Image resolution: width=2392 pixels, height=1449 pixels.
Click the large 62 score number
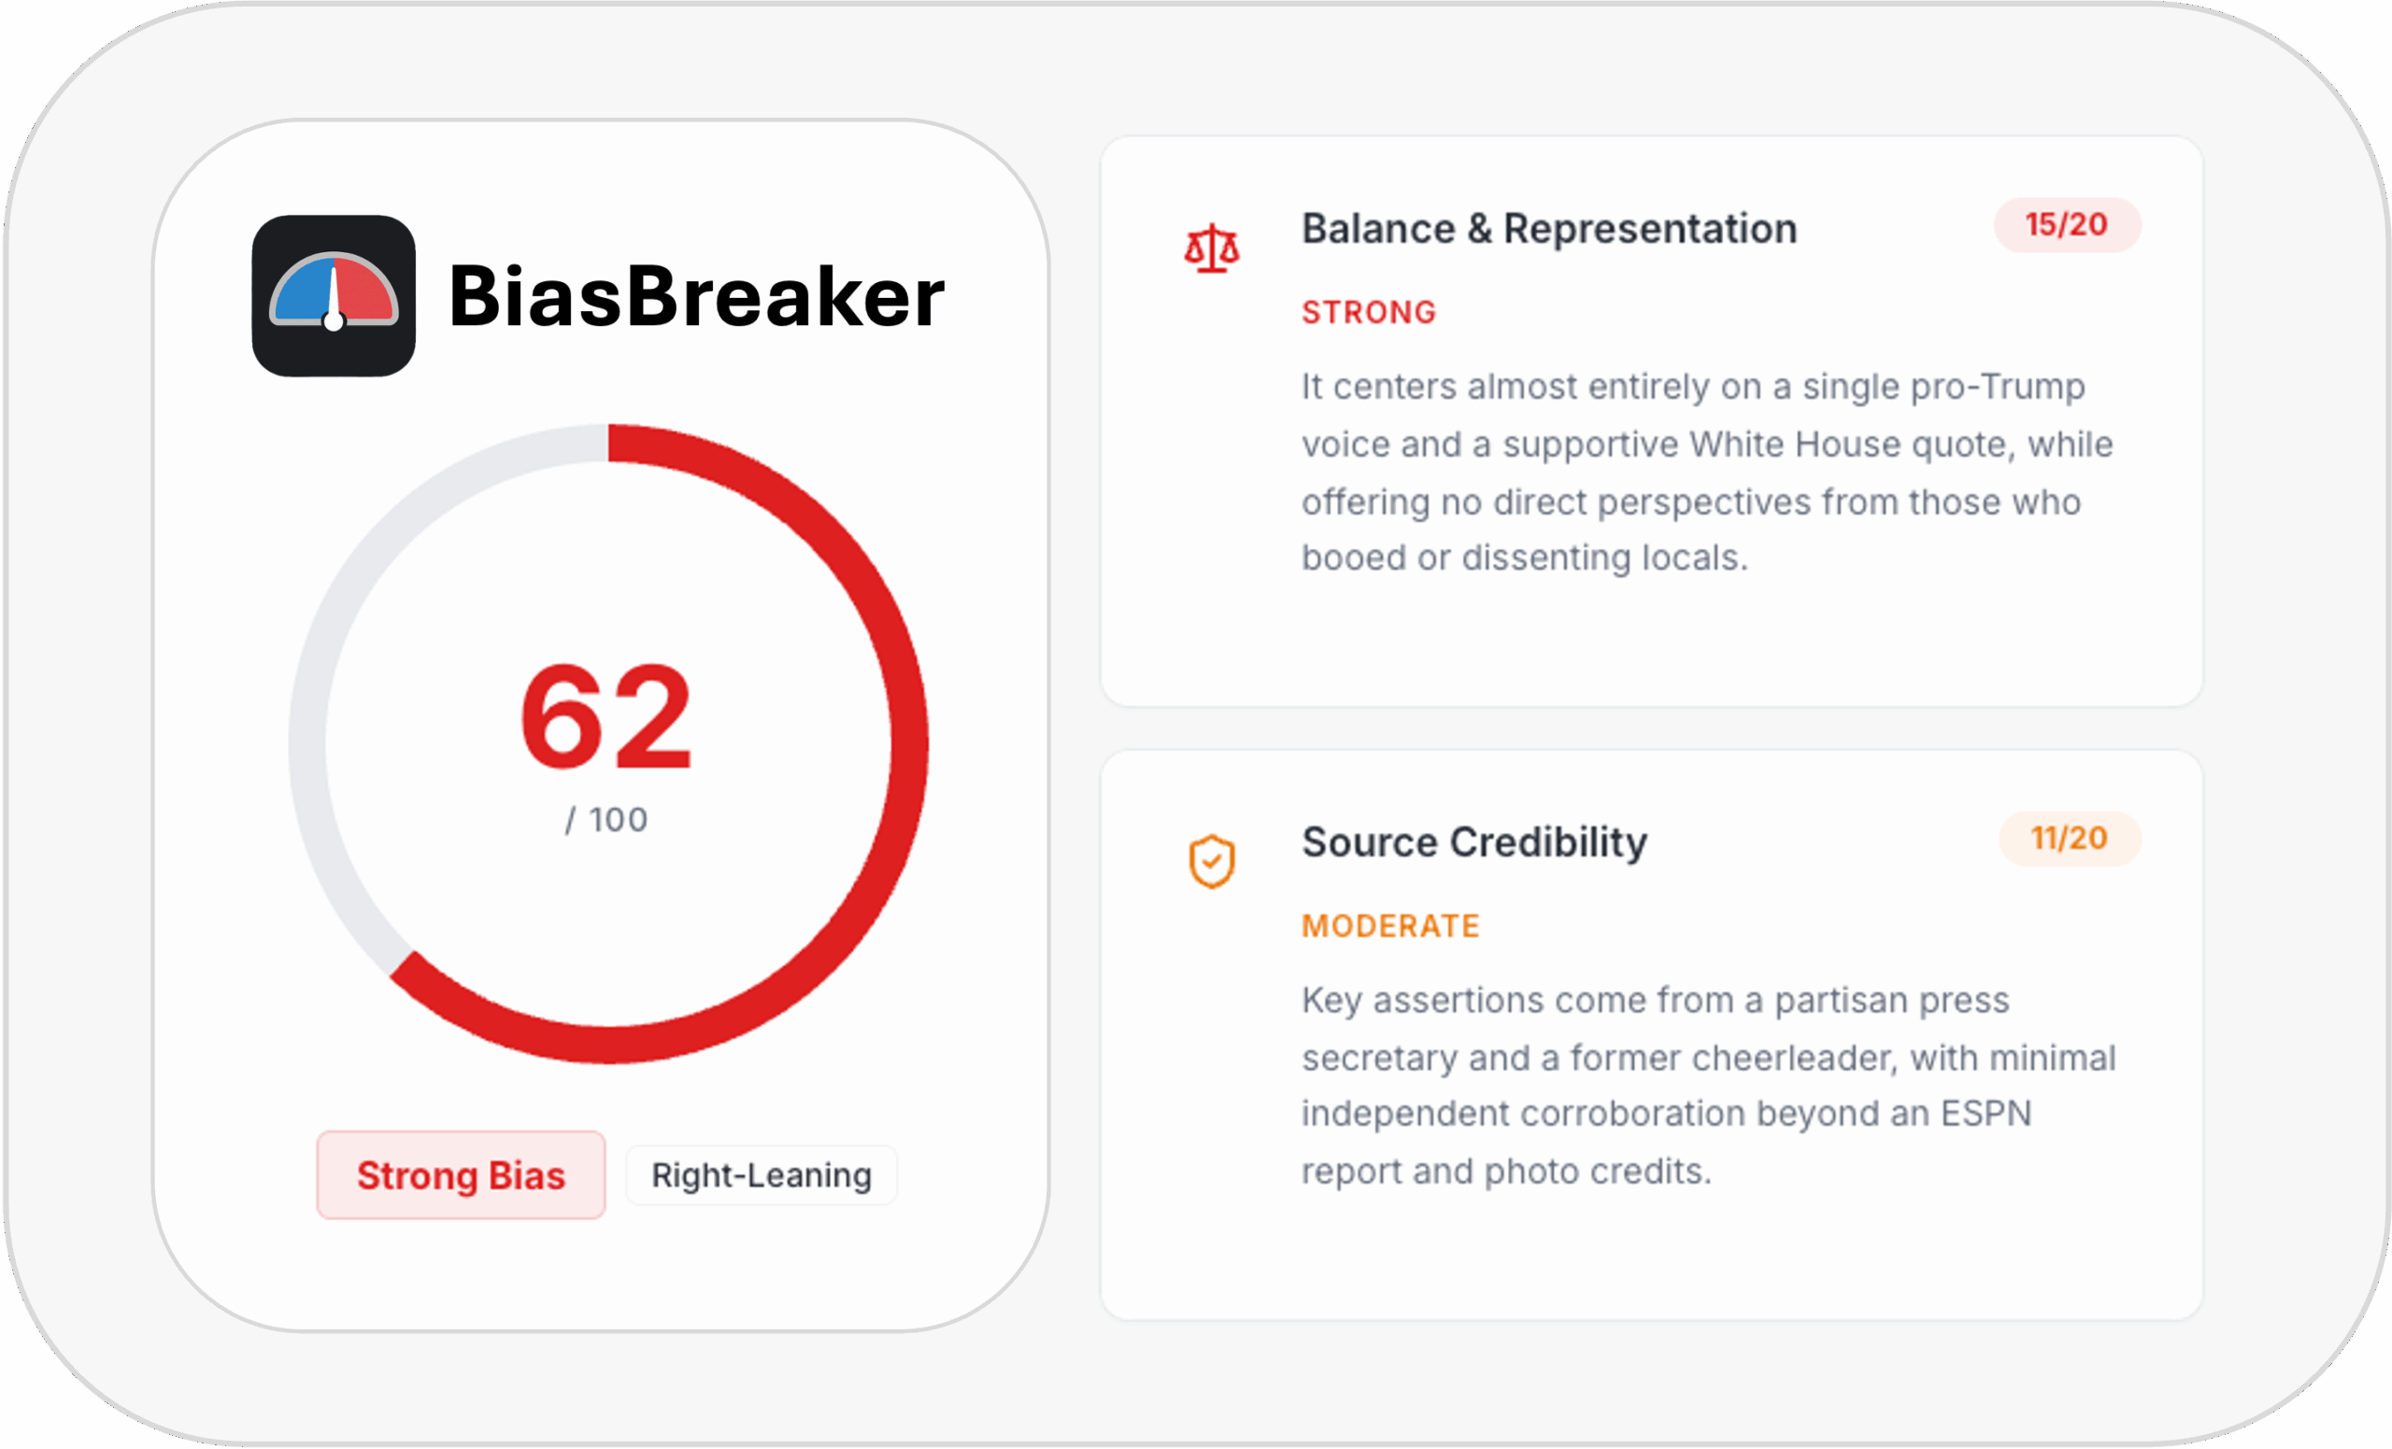point(605,718)
